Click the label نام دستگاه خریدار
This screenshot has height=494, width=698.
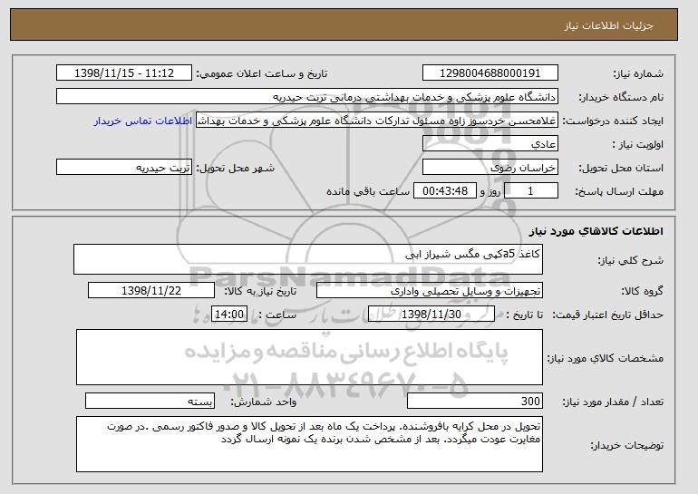click(x=621, y=98)
